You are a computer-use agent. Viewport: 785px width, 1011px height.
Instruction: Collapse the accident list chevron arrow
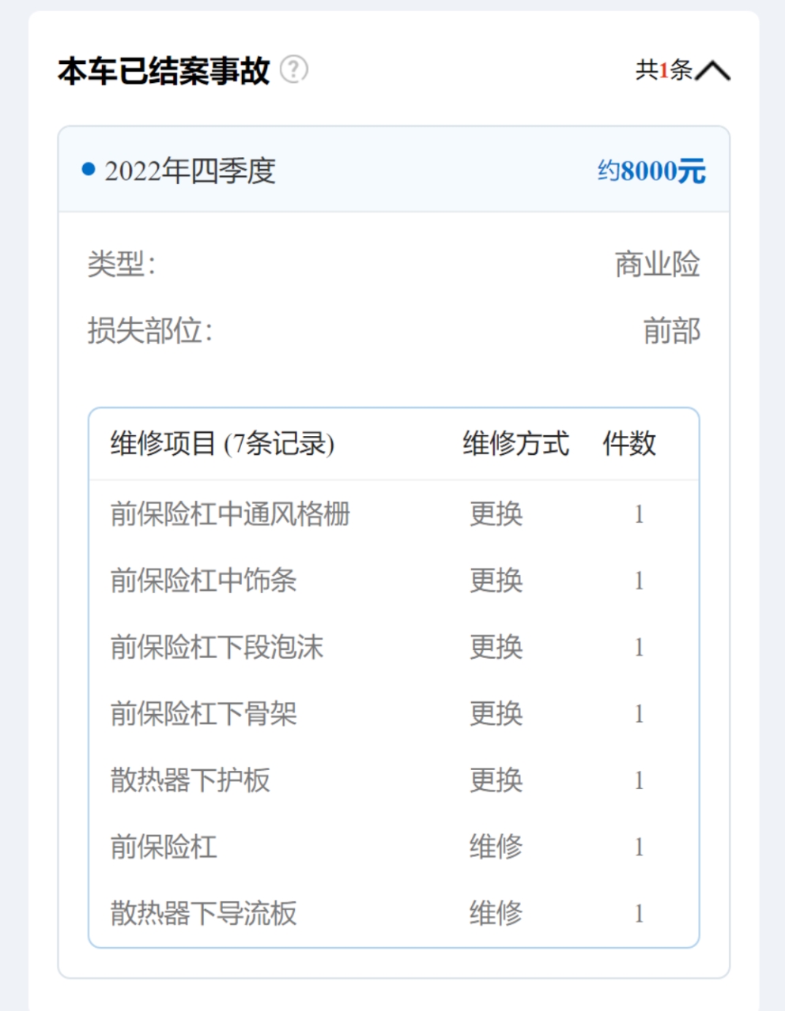click(x=713, y=70)
